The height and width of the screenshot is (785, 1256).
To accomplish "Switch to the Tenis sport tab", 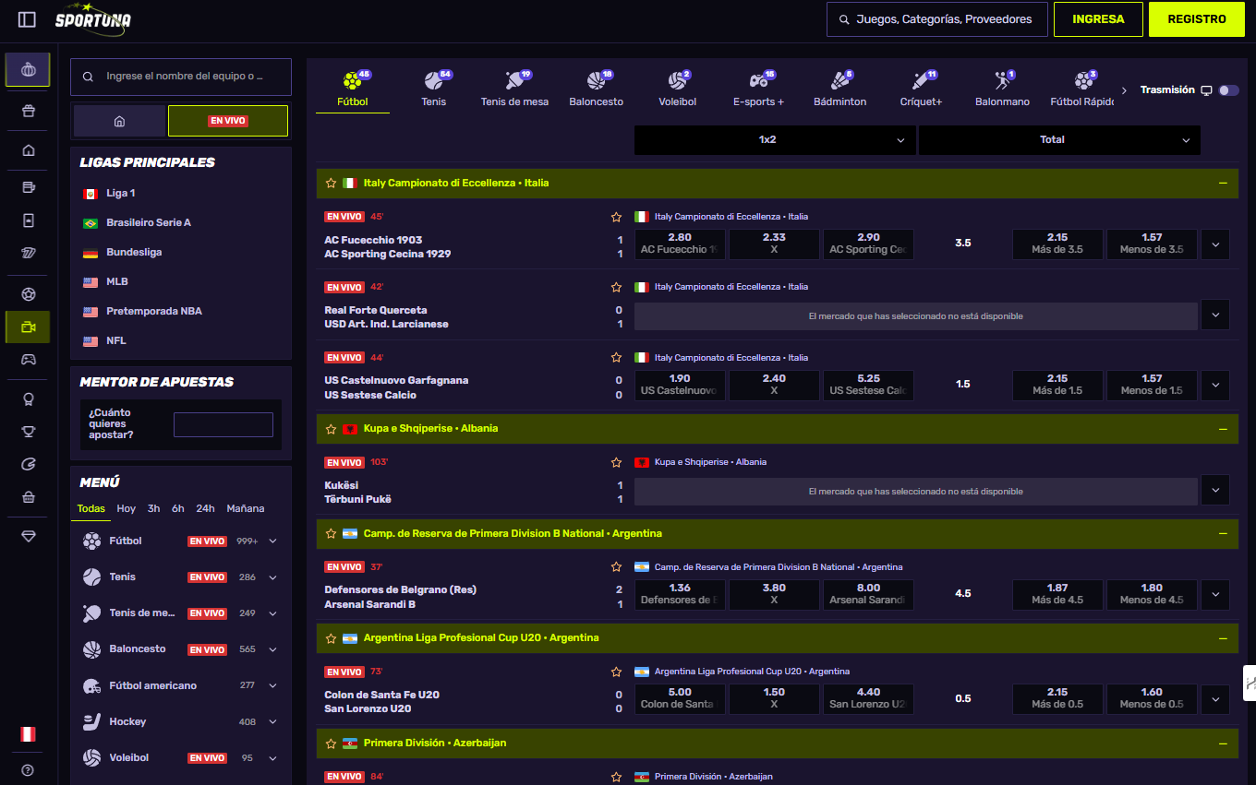I will point(434,89).
